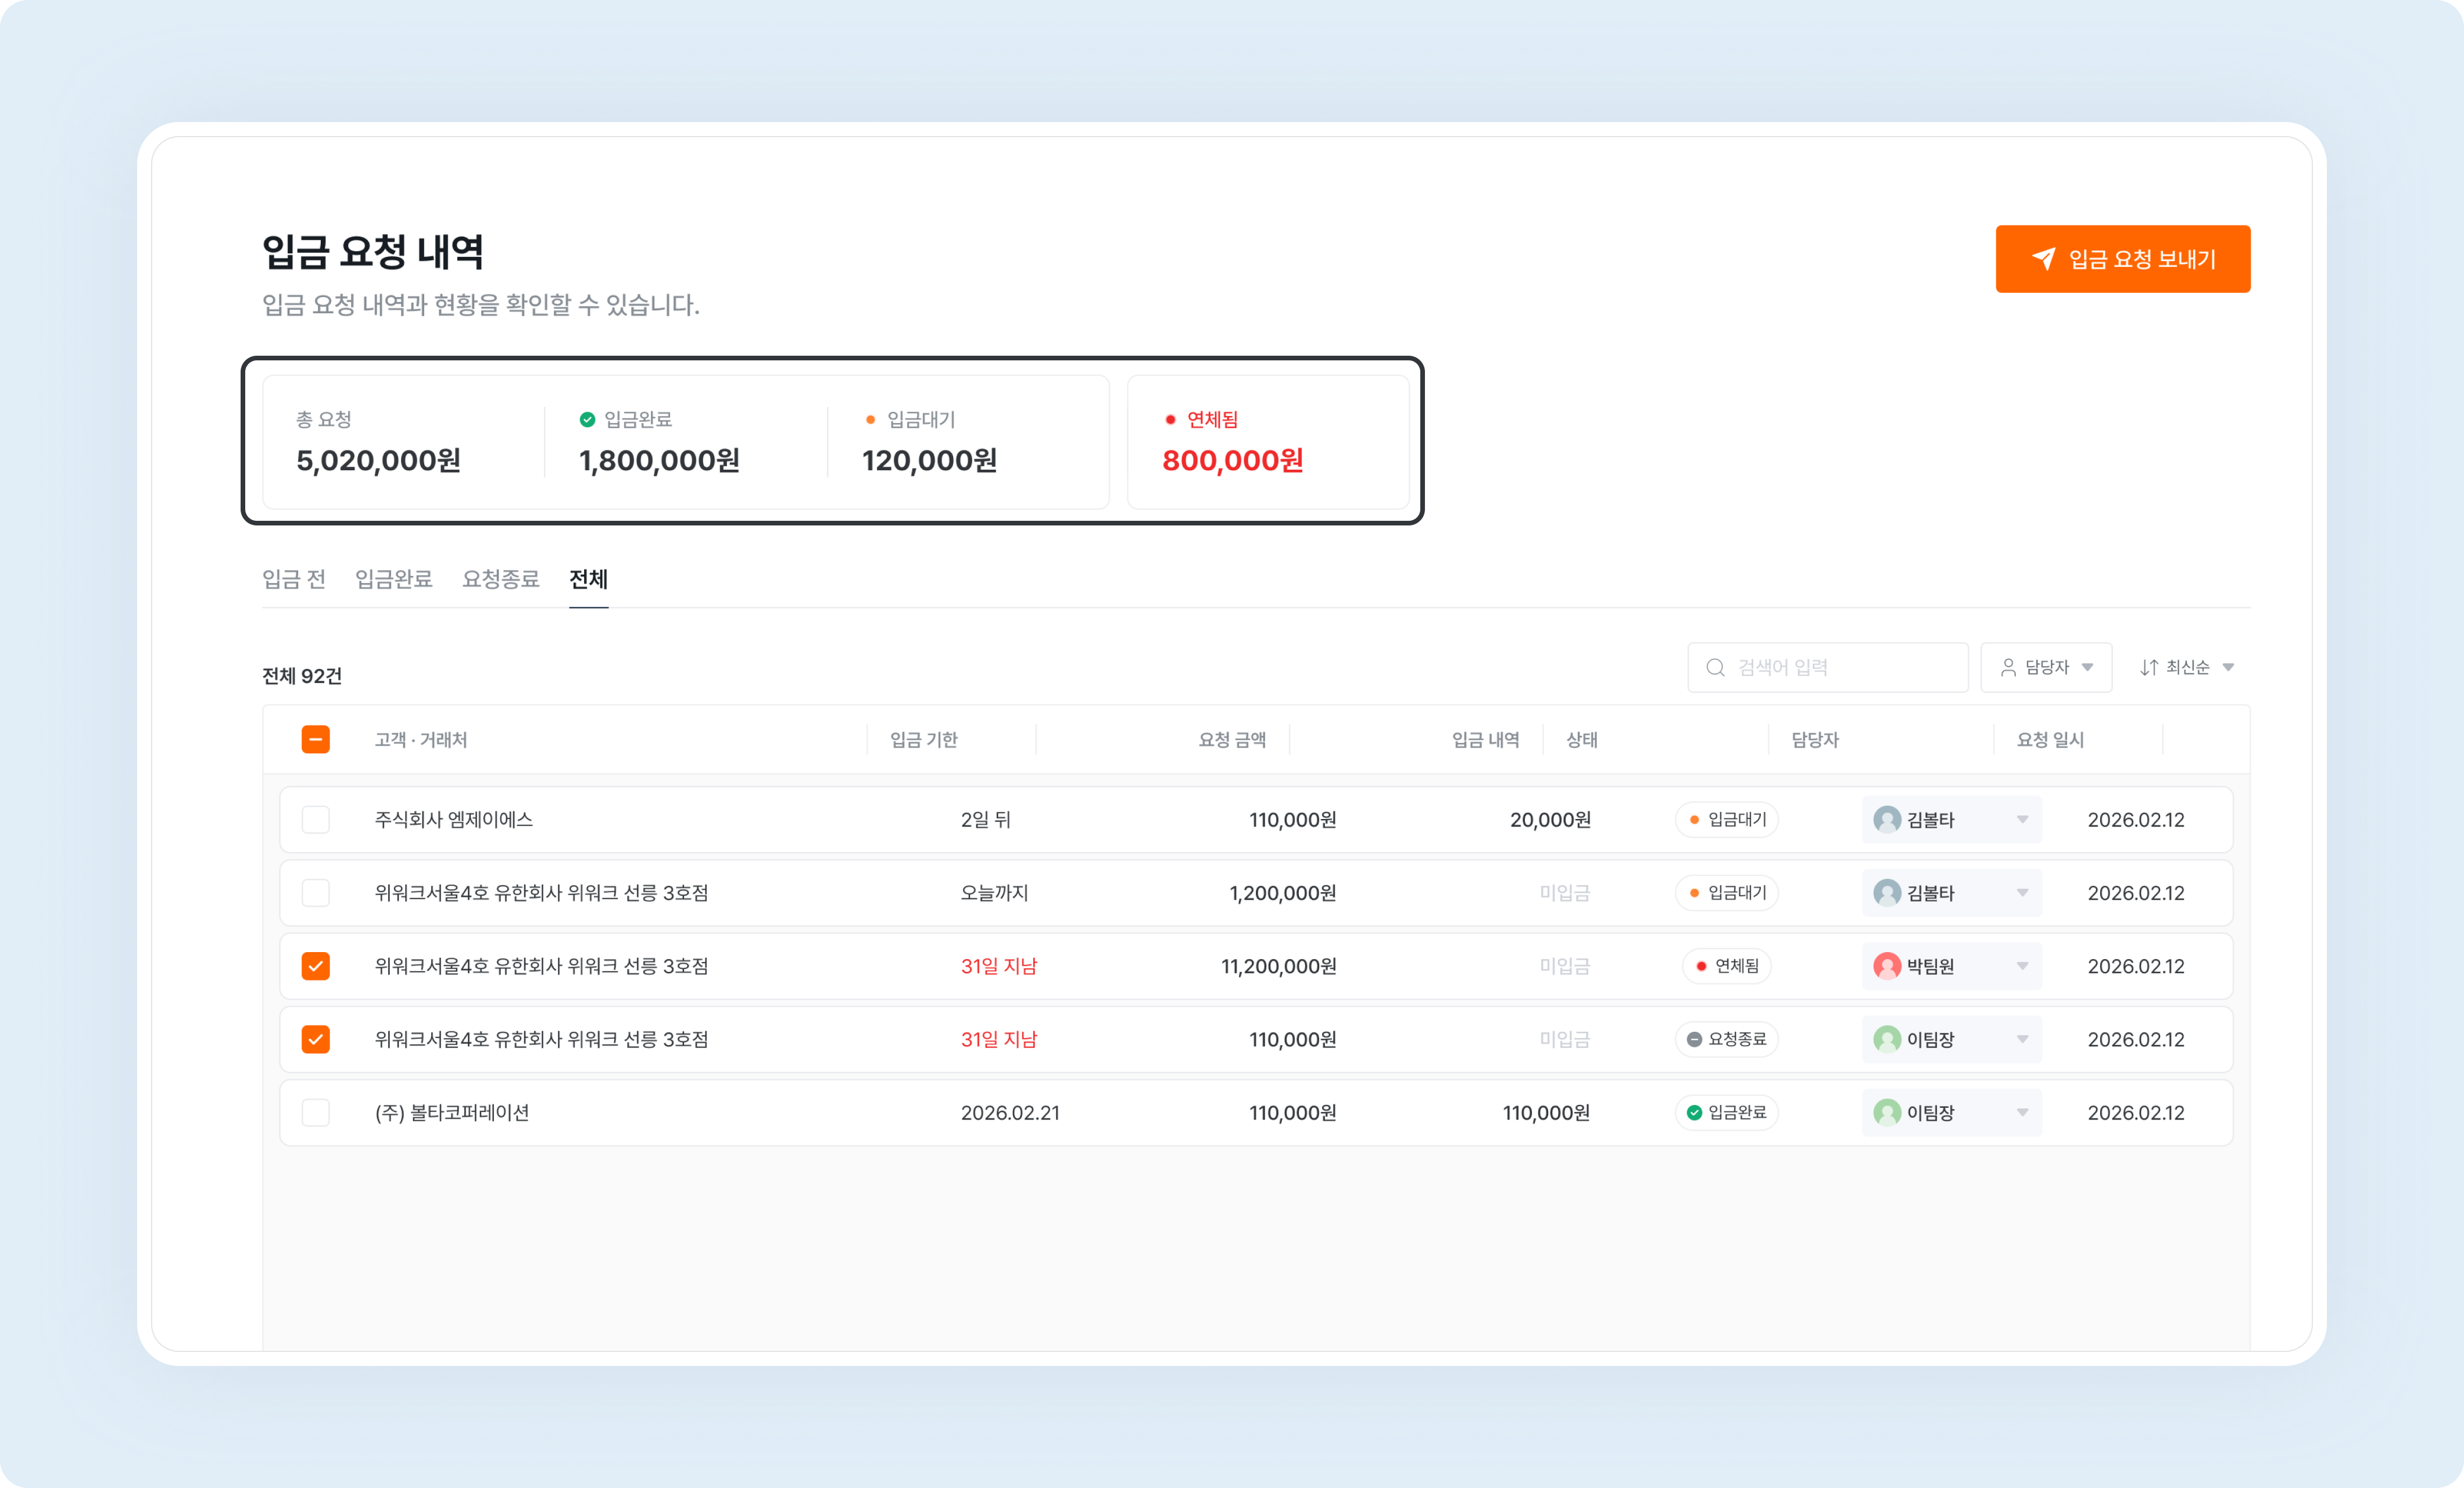Click the search magnifier icon

pos(1715,667)
